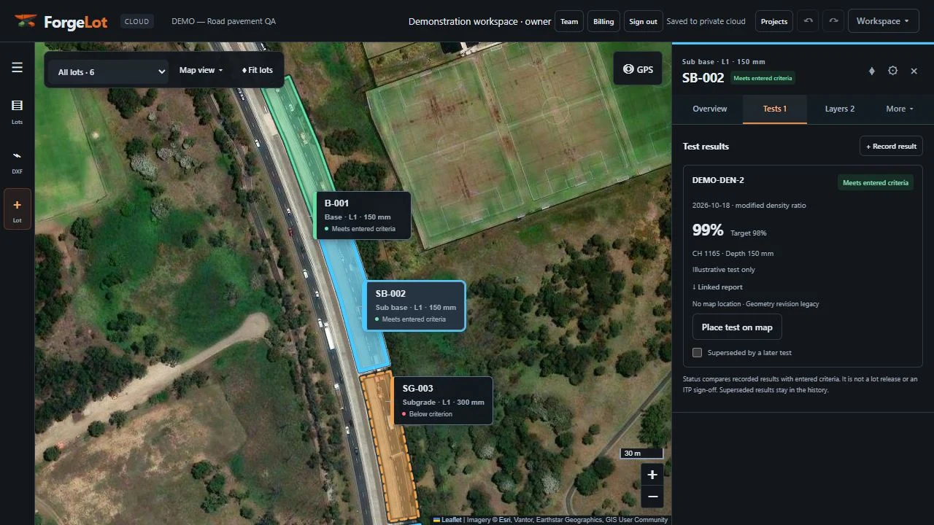The height and width of the screenshot is (525, 934).
Task: Open the Workspace dropdown menu
Action: point(883,21)
